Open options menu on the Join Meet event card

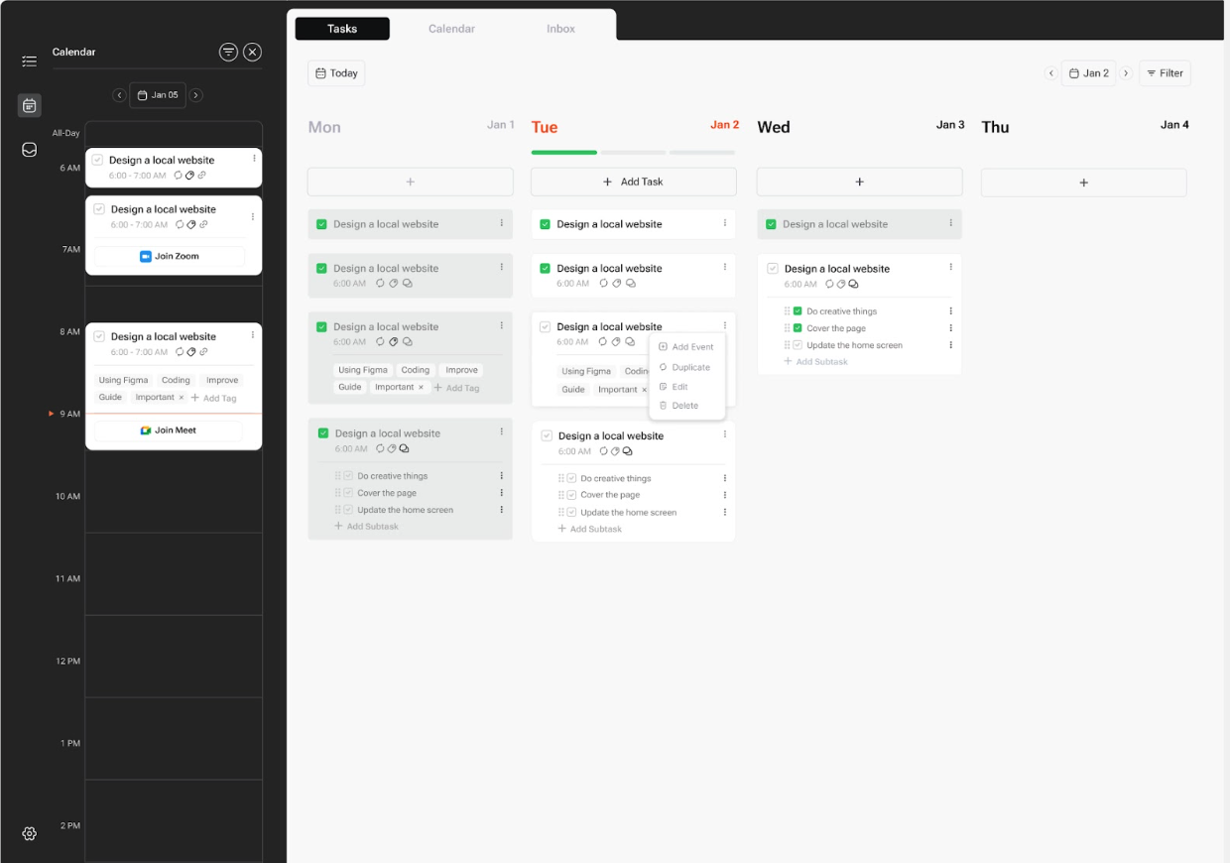coord(254,334)
